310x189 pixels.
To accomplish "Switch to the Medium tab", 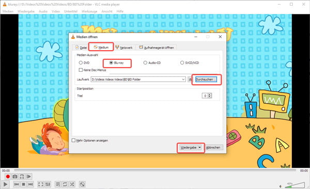I will click(x=101, y=48).
